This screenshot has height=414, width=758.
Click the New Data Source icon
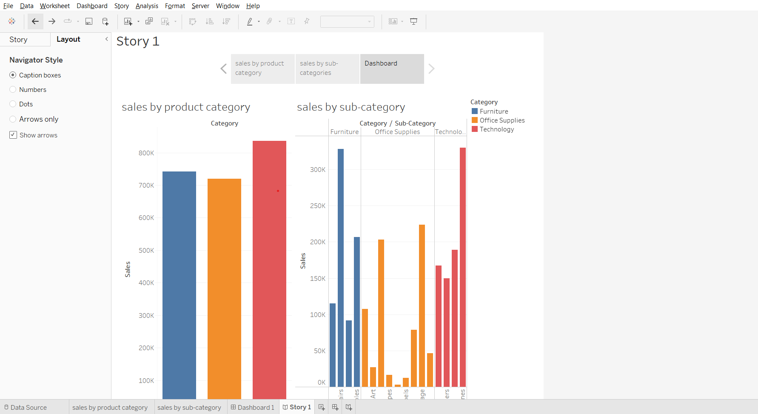click(x=105, y=21)
